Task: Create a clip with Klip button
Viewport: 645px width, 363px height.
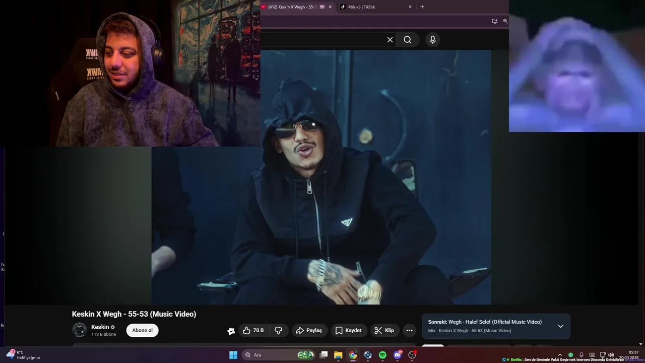Action: tap(384, 331)
